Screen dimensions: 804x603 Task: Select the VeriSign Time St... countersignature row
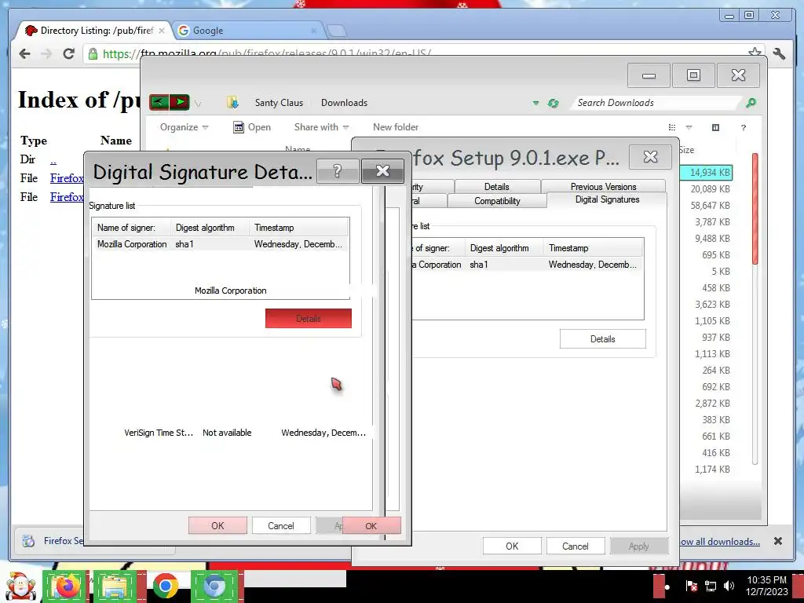tap(245, 433)
